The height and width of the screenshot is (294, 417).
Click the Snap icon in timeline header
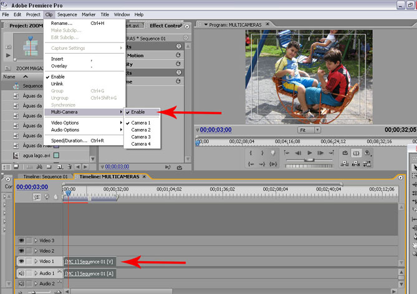37,196
